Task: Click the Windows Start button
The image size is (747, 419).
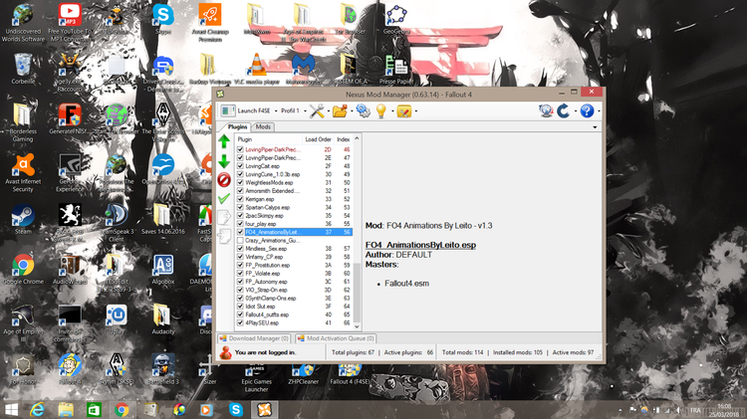Action: coord(11,409)
